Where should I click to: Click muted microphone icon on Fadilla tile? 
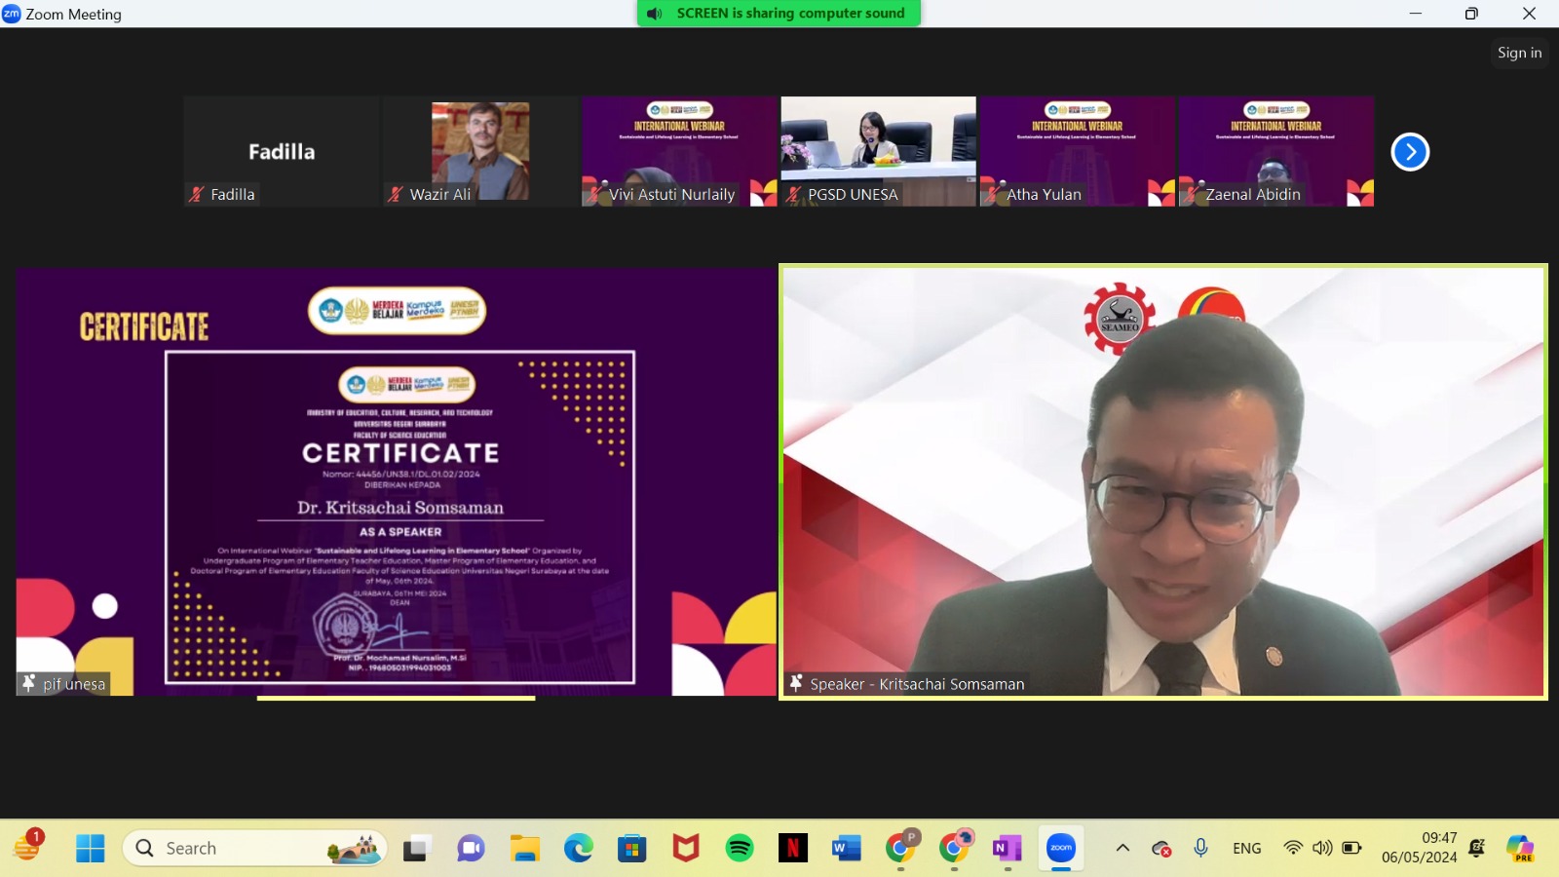point(197,195)
